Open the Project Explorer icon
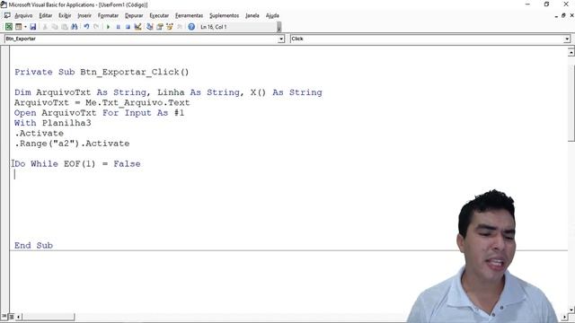 (150, 27)
